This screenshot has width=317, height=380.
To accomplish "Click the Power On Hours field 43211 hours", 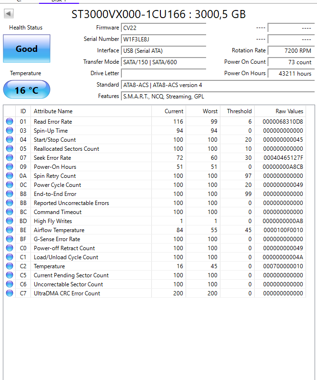I will point(291,73).
